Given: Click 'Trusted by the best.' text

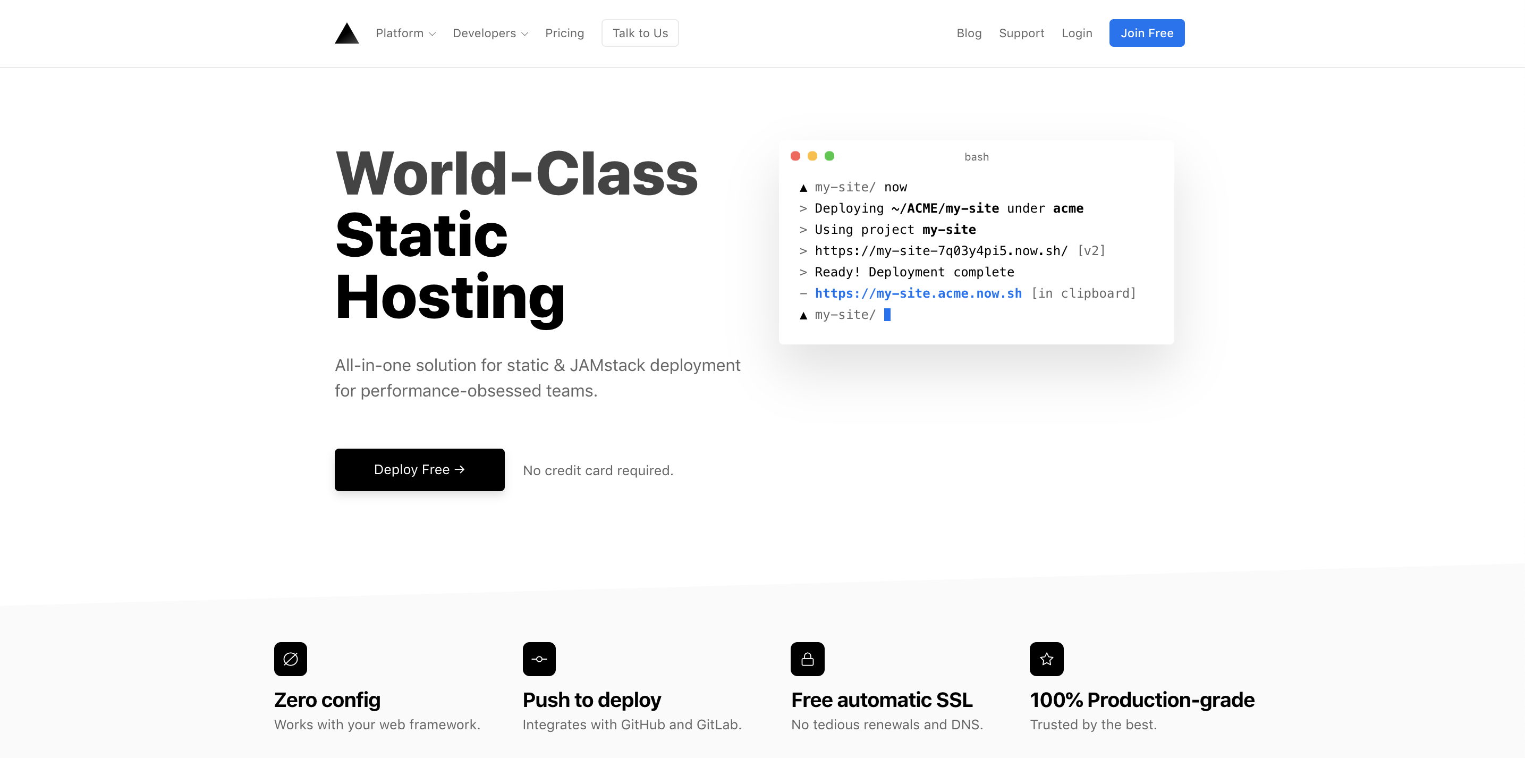Looking at the screenshot, I should click(1094, 724).
